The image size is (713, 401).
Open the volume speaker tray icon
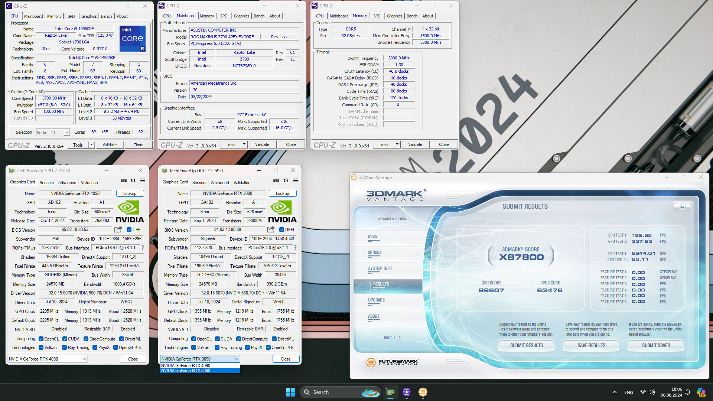click(x=652, y=392)
